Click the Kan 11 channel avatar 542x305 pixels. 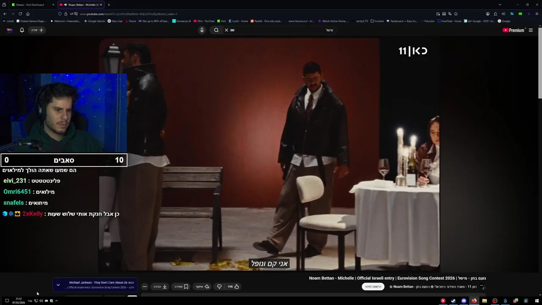[x=482, y=287]
